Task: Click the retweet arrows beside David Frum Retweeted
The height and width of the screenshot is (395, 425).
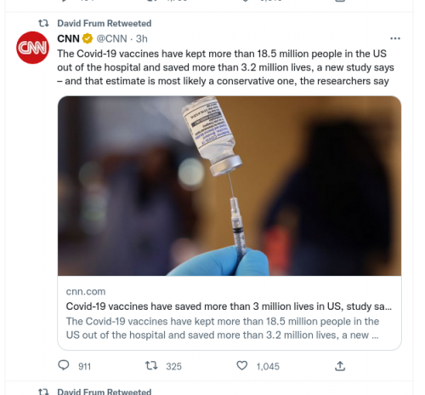Action: coord(43,23)
